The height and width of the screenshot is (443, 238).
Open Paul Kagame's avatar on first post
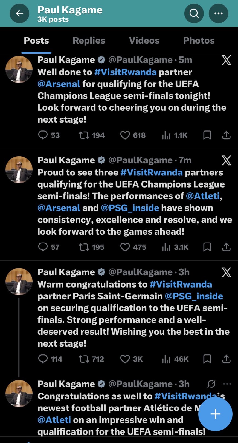(19, 69)
